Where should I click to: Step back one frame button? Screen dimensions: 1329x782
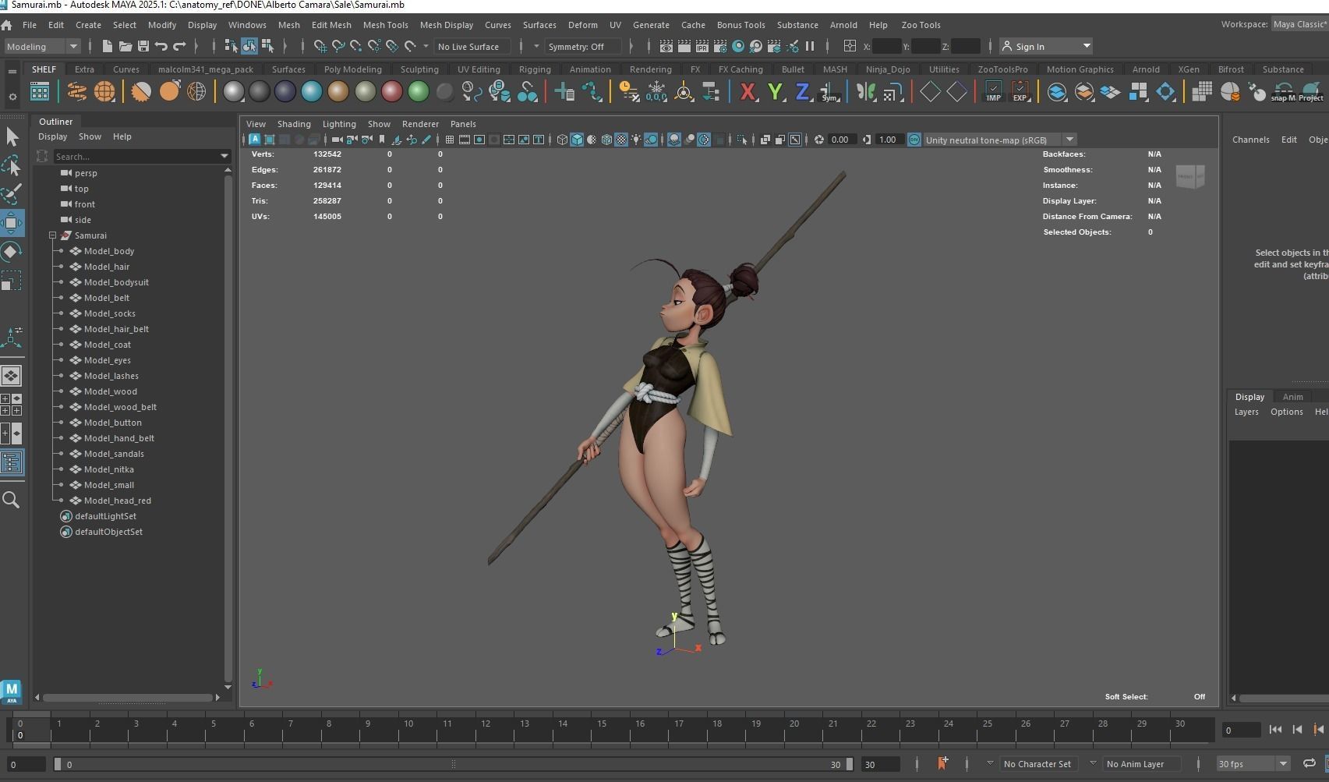pyautogui.click(x=1297, y=730)
